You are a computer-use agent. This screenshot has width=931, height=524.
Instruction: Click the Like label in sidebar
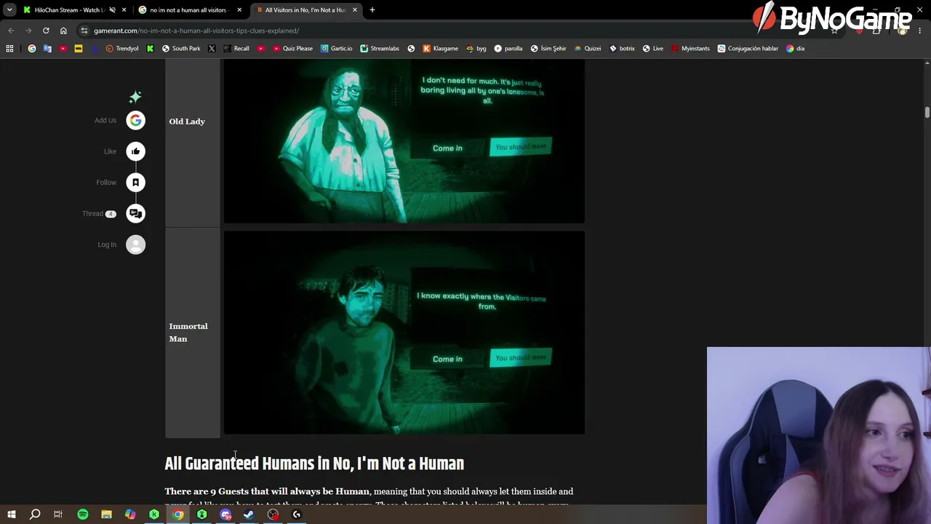coord(110,151)
